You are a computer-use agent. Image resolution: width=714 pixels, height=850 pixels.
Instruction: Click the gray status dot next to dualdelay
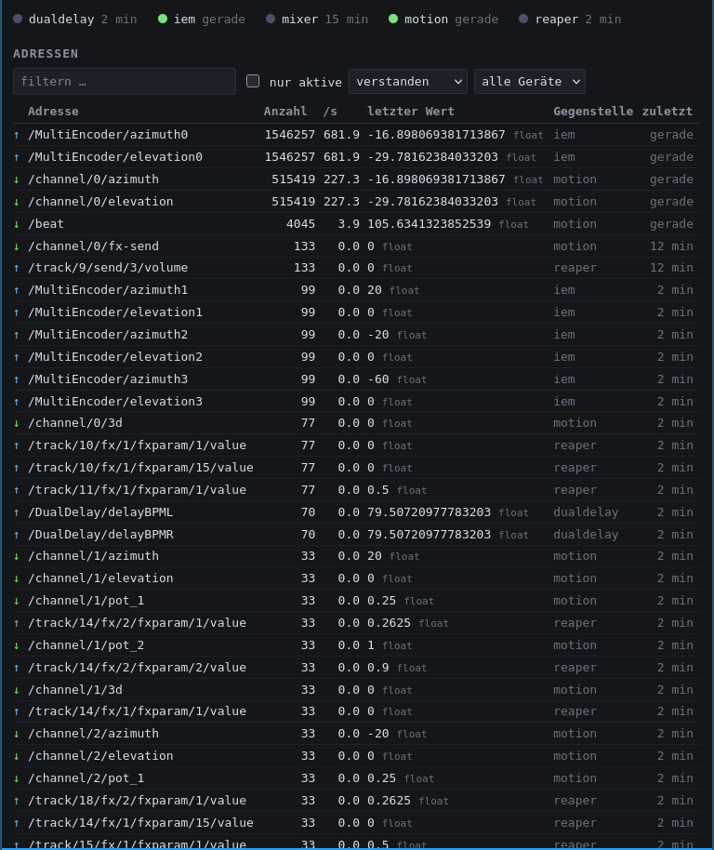click(18, 19)
